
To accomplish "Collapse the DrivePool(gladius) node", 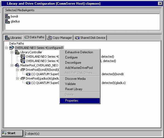I will (x=17, y=78).
